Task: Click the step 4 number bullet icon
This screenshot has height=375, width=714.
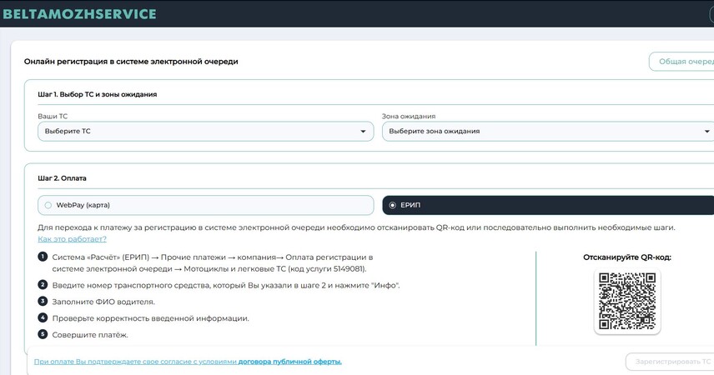Action: point(43,317)
